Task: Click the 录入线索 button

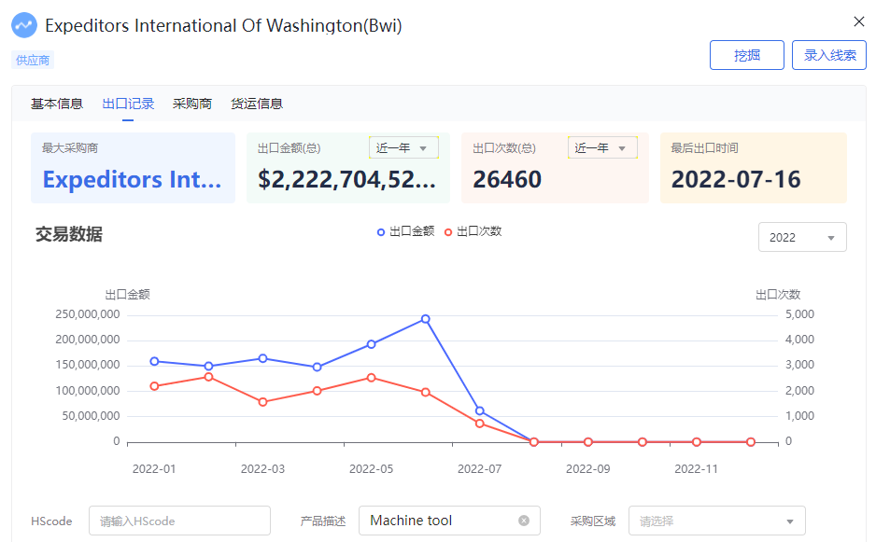Action: (829, 55)
